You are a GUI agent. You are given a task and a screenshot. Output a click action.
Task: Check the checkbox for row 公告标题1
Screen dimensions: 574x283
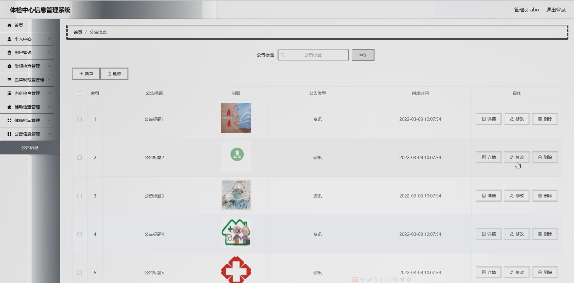[80, 119]
